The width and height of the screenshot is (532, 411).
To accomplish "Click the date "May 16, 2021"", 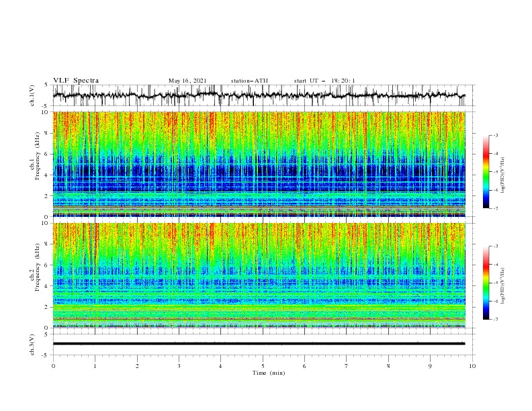I will point(187,81).
